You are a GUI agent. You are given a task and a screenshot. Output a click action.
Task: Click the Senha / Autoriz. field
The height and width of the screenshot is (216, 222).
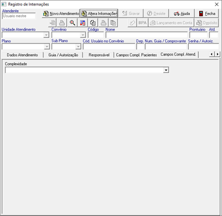[204, 47]
